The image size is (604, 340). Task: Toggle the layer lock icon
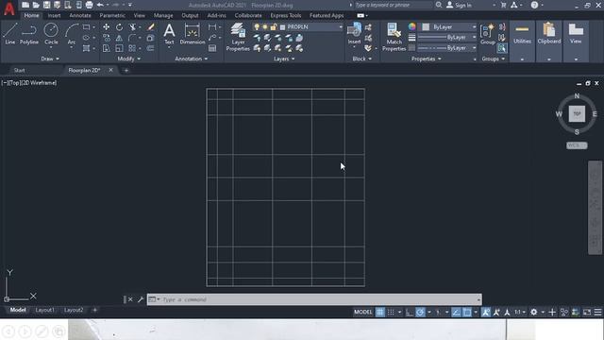(x=274, y=27)
